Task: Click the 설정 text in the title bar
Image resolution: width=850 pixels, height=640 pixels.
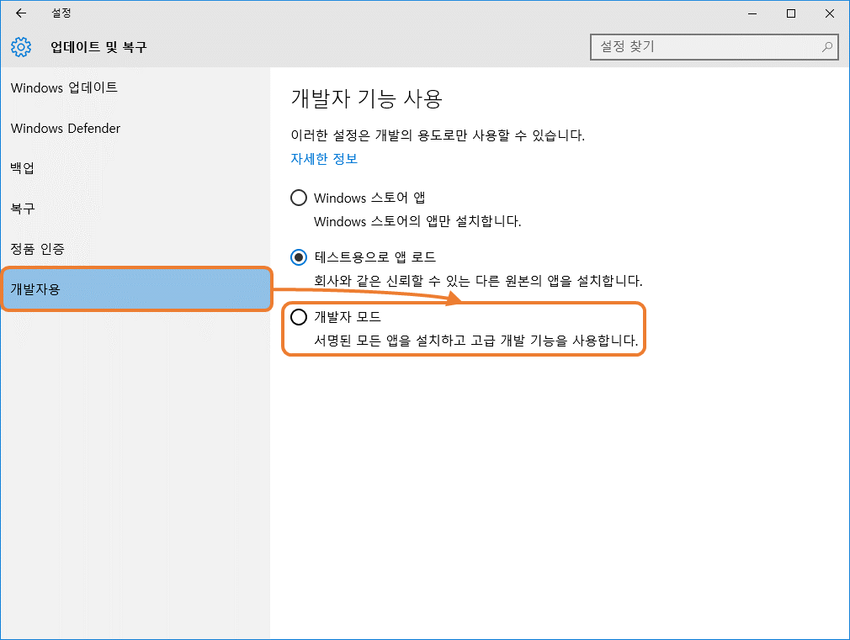Action: 61,13
